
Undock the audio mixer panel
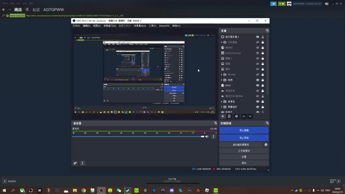(x=215, y=123)
